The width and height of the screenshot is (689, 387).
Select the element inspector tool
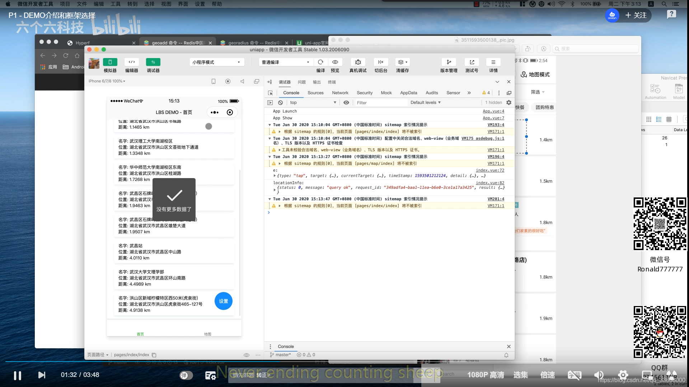[270, 93]
